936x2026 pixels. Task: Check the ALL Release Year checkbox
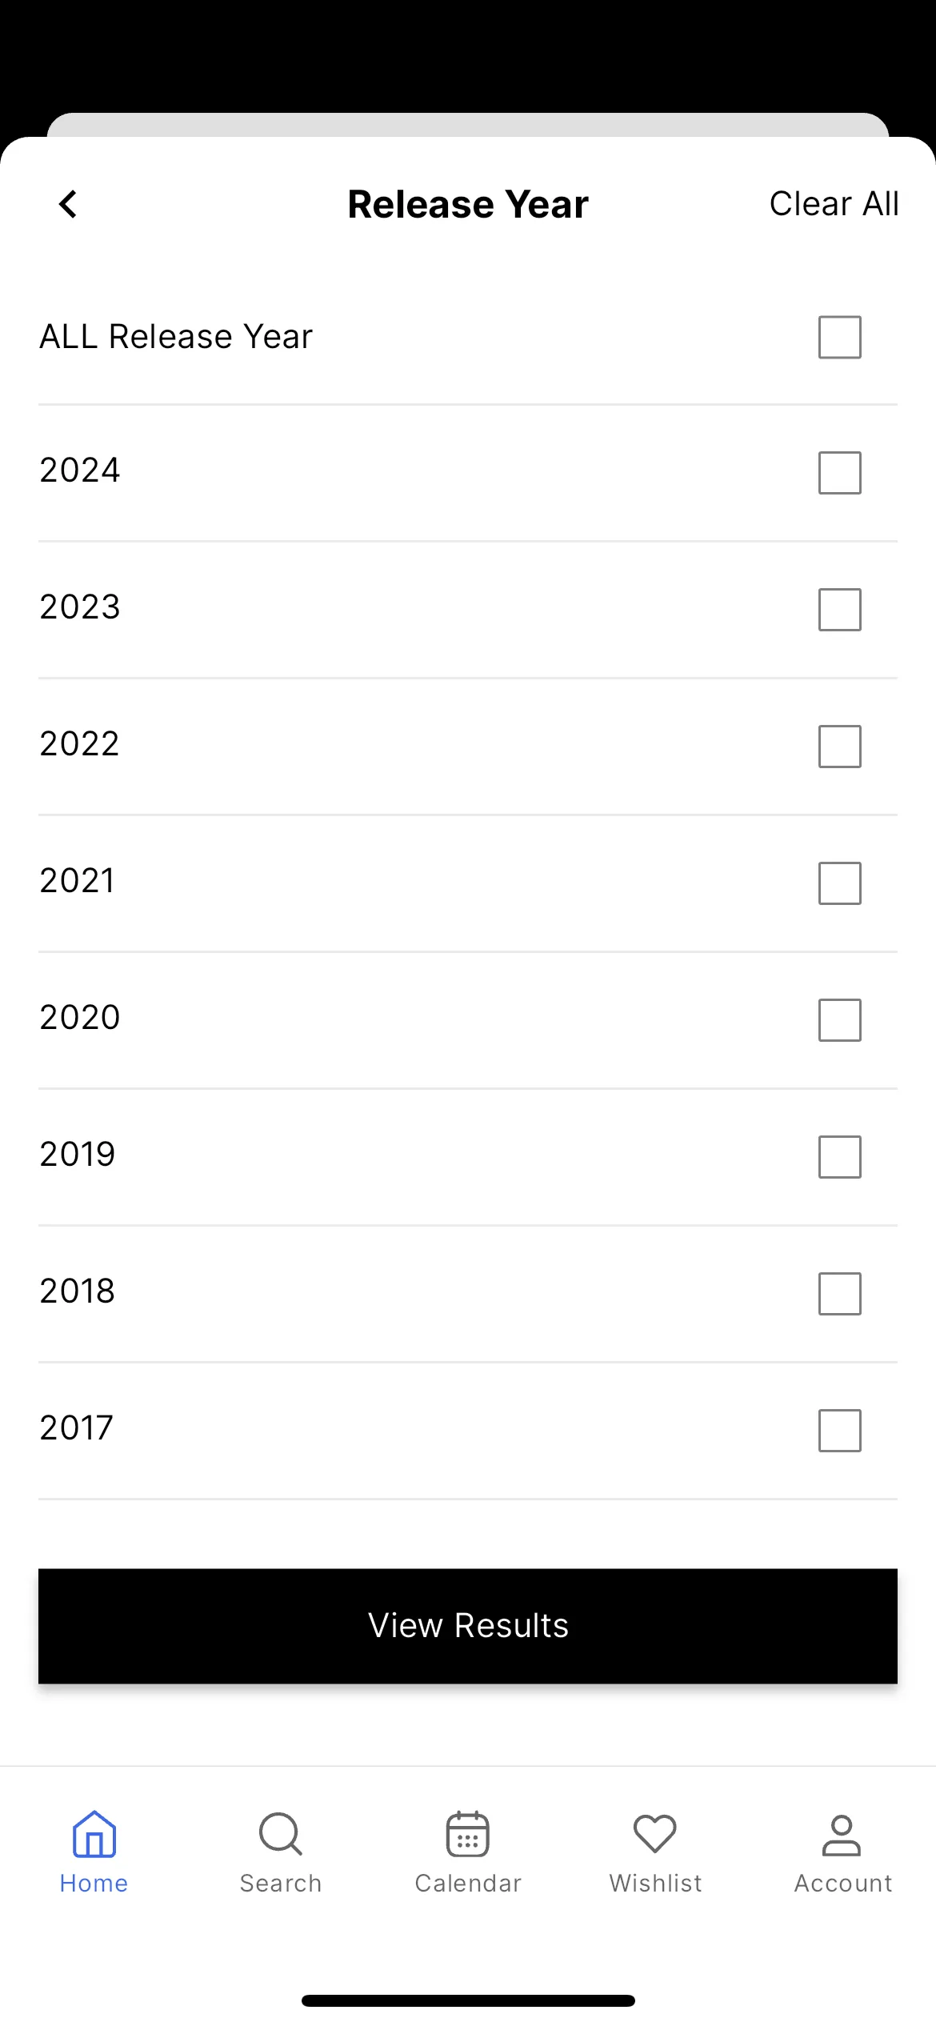coord(840,337)
